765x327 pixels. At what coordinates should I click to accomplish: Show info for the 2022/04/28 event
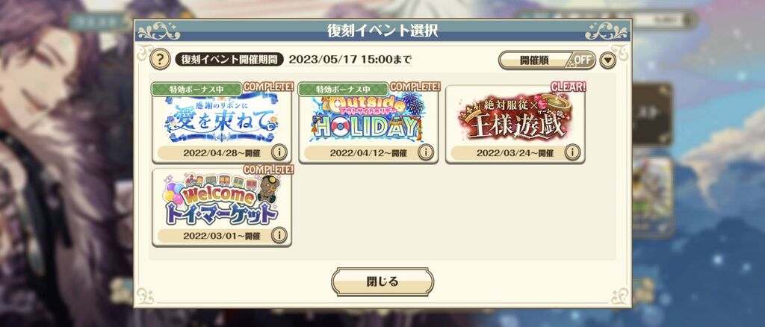click(x=279, y=152)
